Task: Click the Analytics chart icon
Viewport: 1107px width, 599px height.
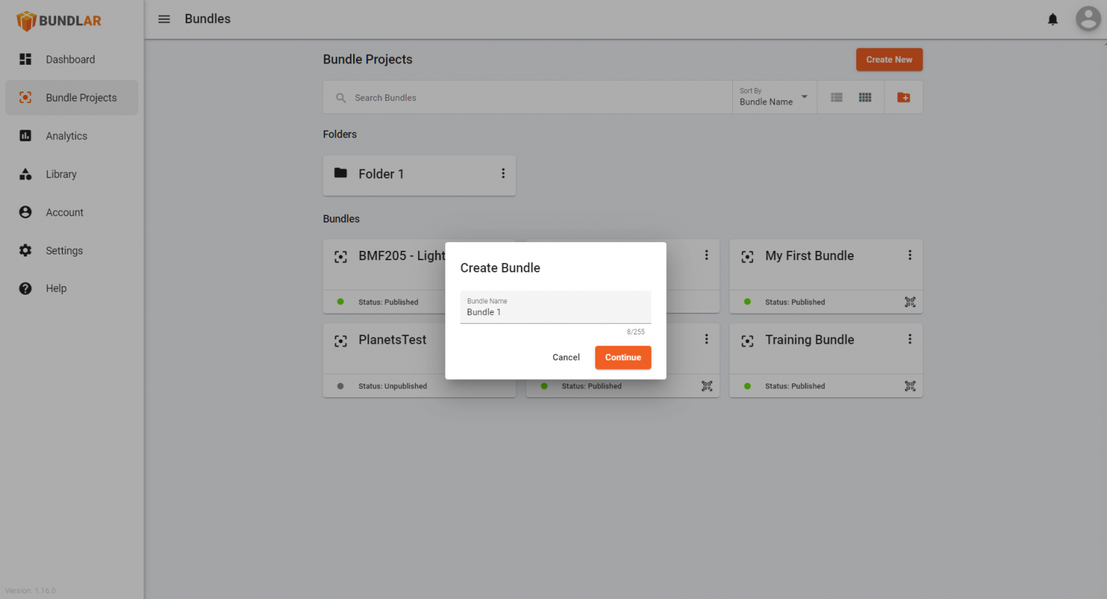Action: pyautogui.click(x=25, y=136)
